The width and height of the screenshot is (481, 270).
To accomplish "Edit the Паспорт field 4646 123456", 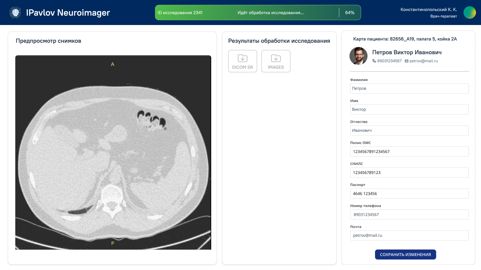I will pyautogui.click(x=409, y=193).
